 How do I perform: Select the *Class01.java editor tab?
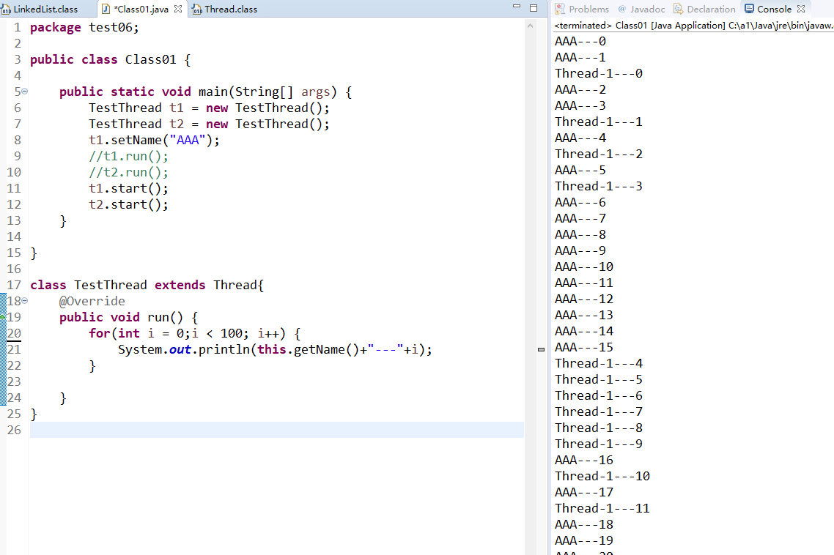(x=141, y=9)
